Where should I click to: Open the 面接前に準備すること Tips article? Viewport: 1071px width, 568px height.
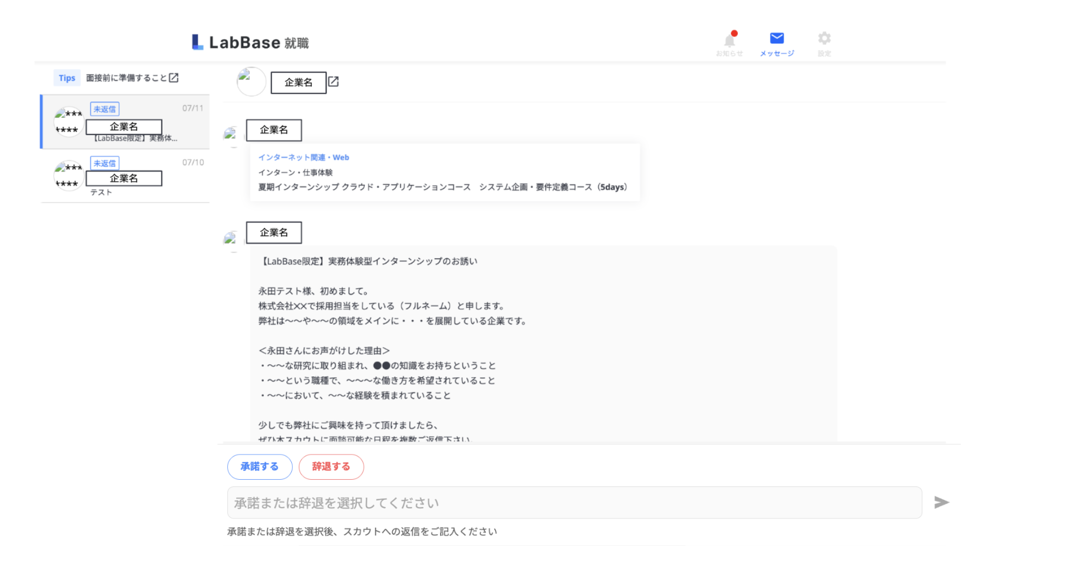pyautogui.click(x=127, y=78)
